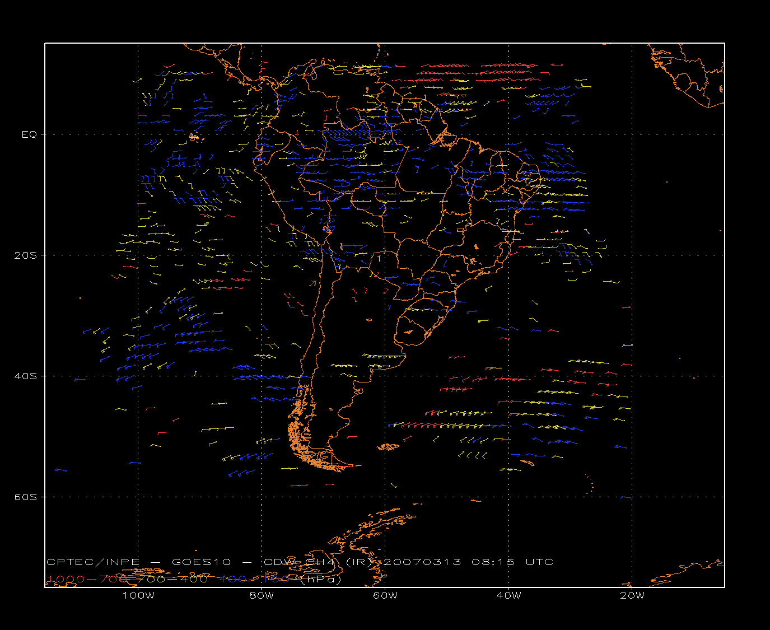The height and width of the screenshot is (630, 770).
Task: Click the 40W longitude label
Action: click(508, 595)
